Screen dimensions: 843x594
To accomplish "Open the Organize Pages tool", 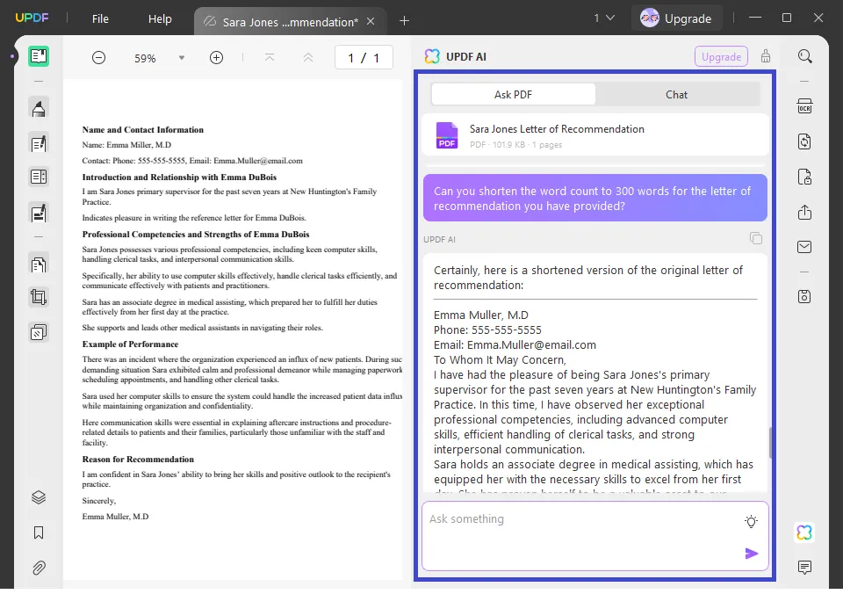I will click(39, 264).
